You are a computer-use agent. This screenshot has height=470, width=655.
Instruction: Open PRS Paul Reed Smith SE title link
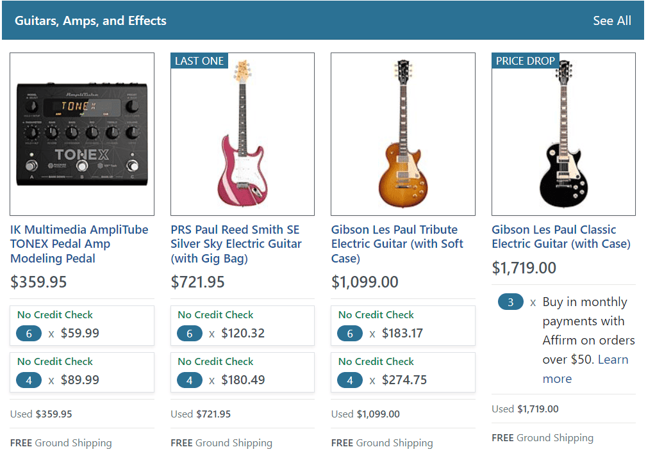[236, 244]
